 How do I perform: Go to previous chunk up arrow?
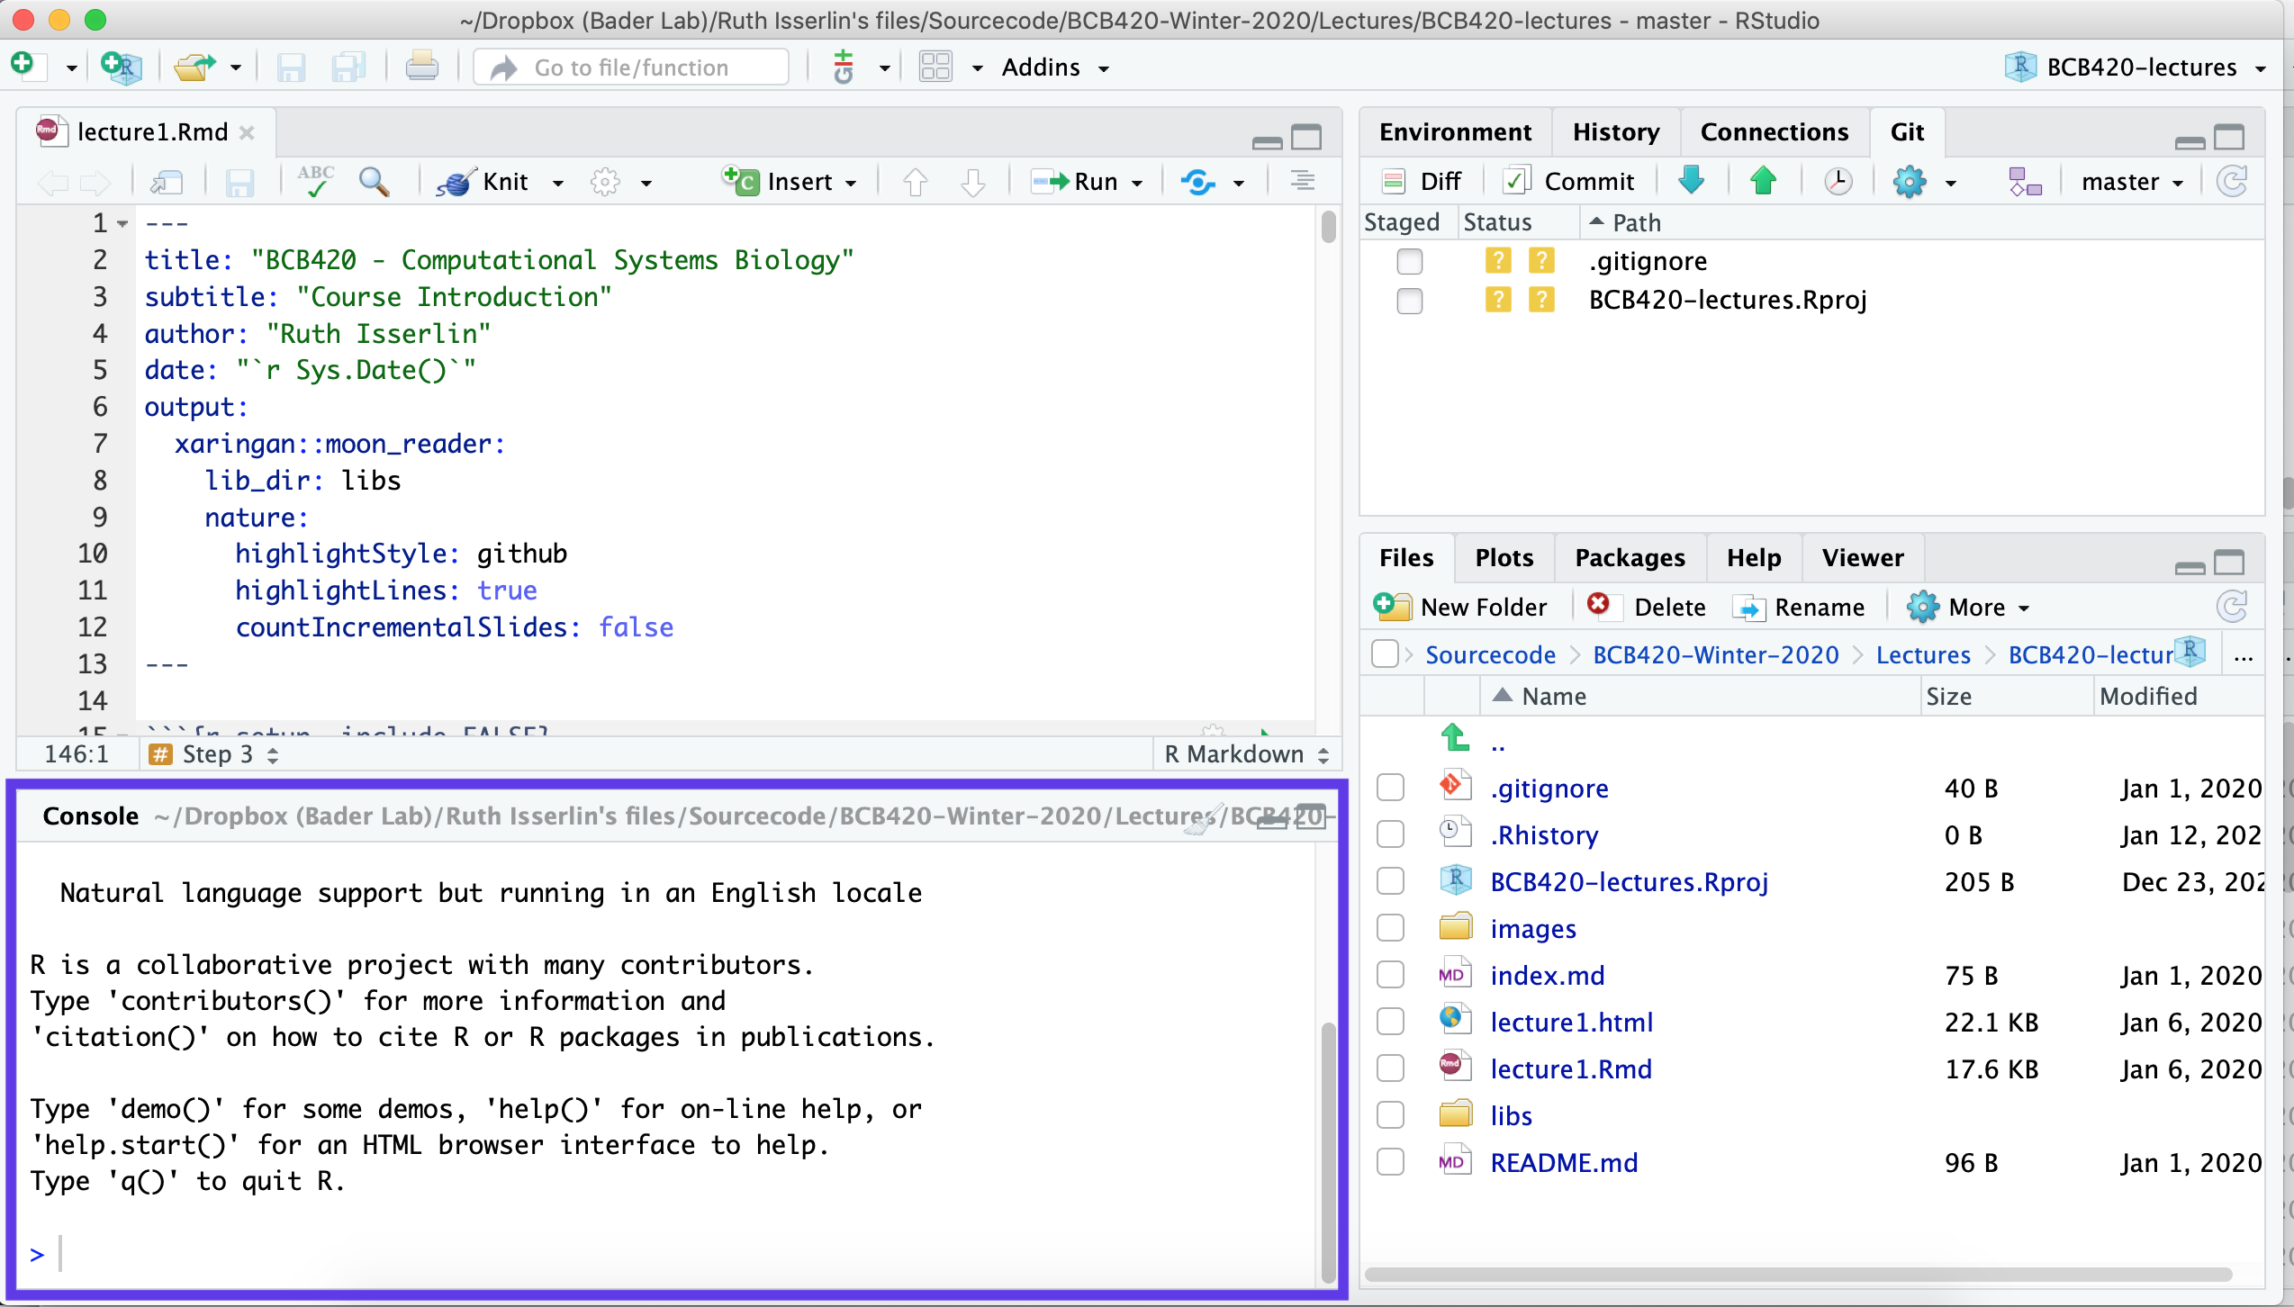click(x=916, y=182)
